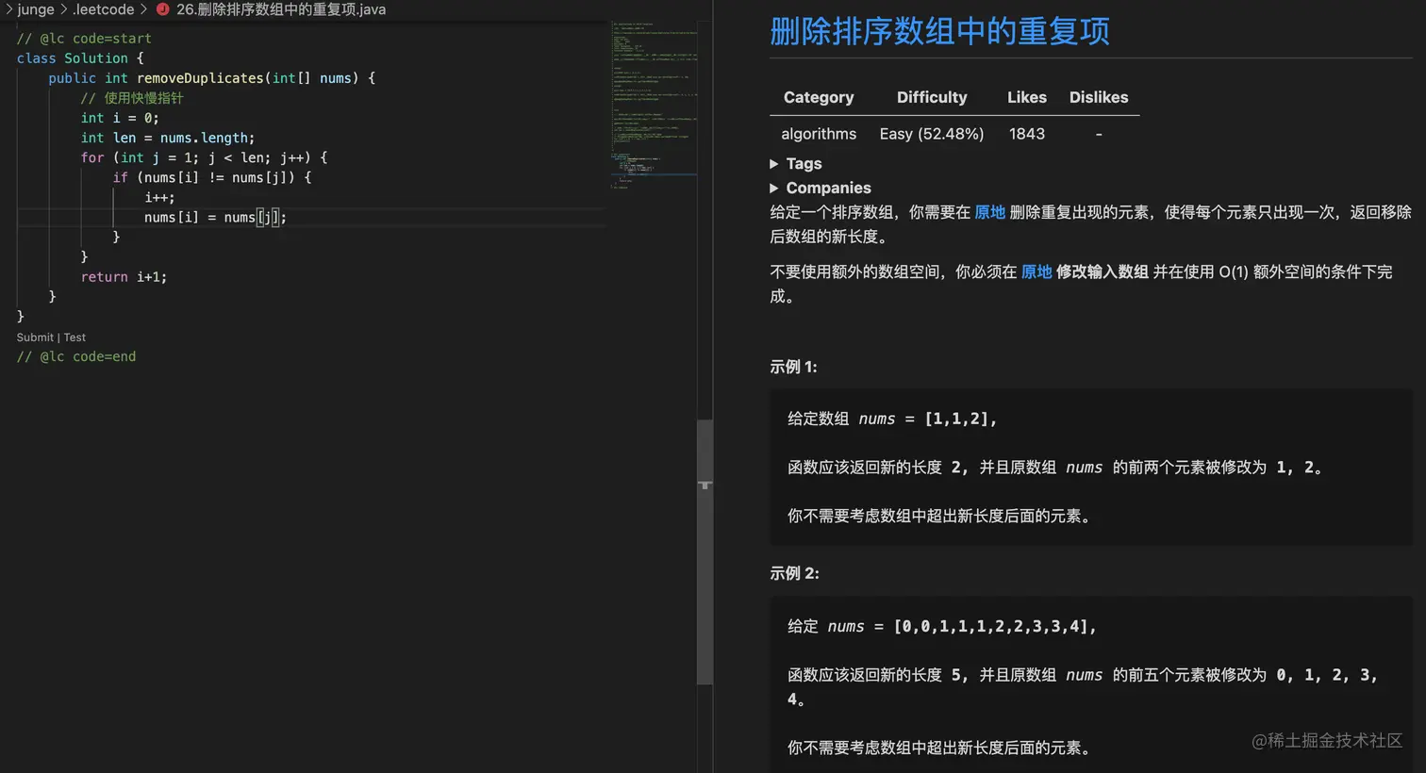This screenshot has height=773, width=1426.
Task: Click the class Solution code line
Action: coord(80,58)
